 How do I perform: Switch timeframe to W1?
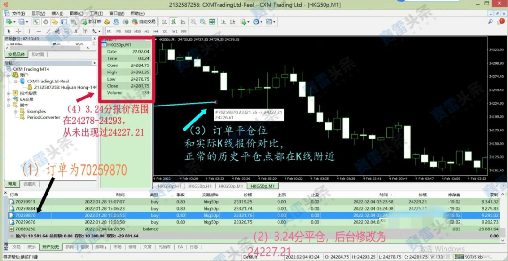coord(175,31)
